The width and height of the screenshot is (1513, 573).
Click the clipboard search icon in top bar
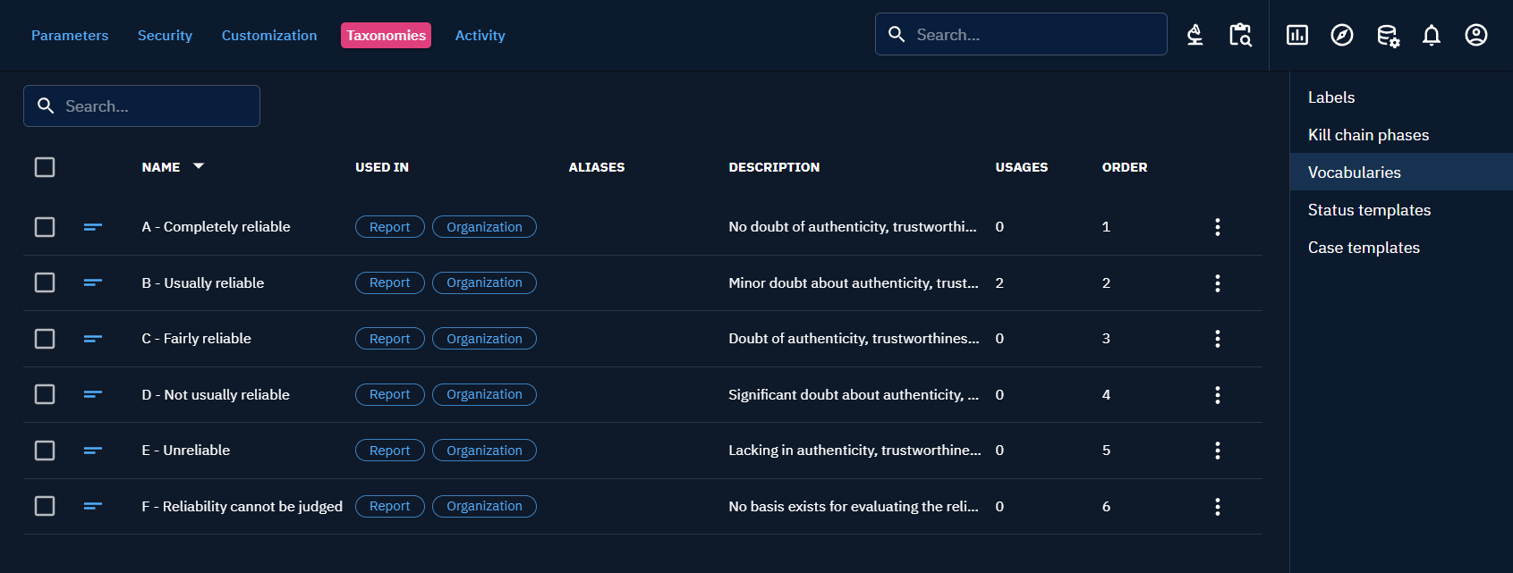1240,35
